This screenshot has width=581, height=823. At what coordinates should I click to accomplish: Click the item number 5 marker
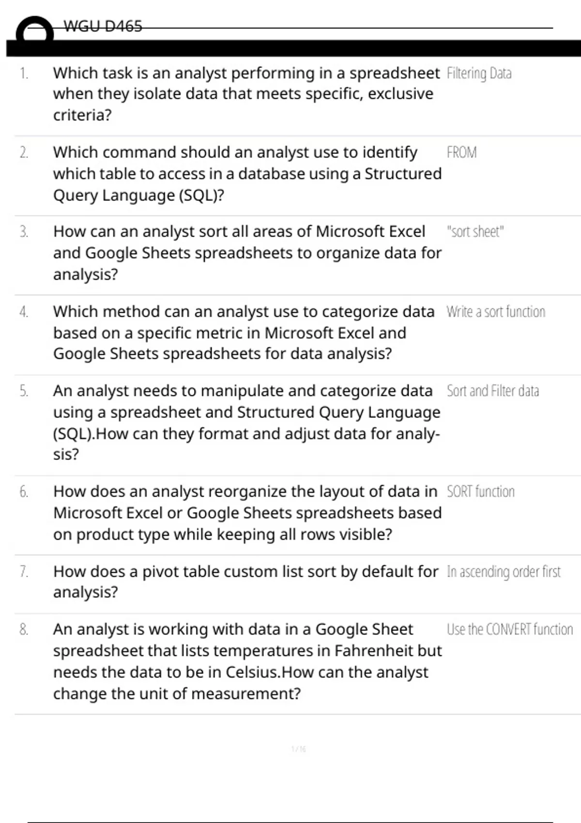coord(24,391)
